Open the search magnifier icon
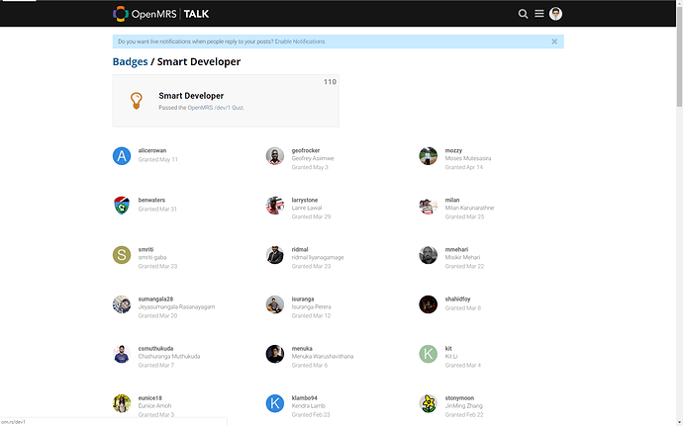The width and height of the screenshot is (683, 426). (523, 14)
